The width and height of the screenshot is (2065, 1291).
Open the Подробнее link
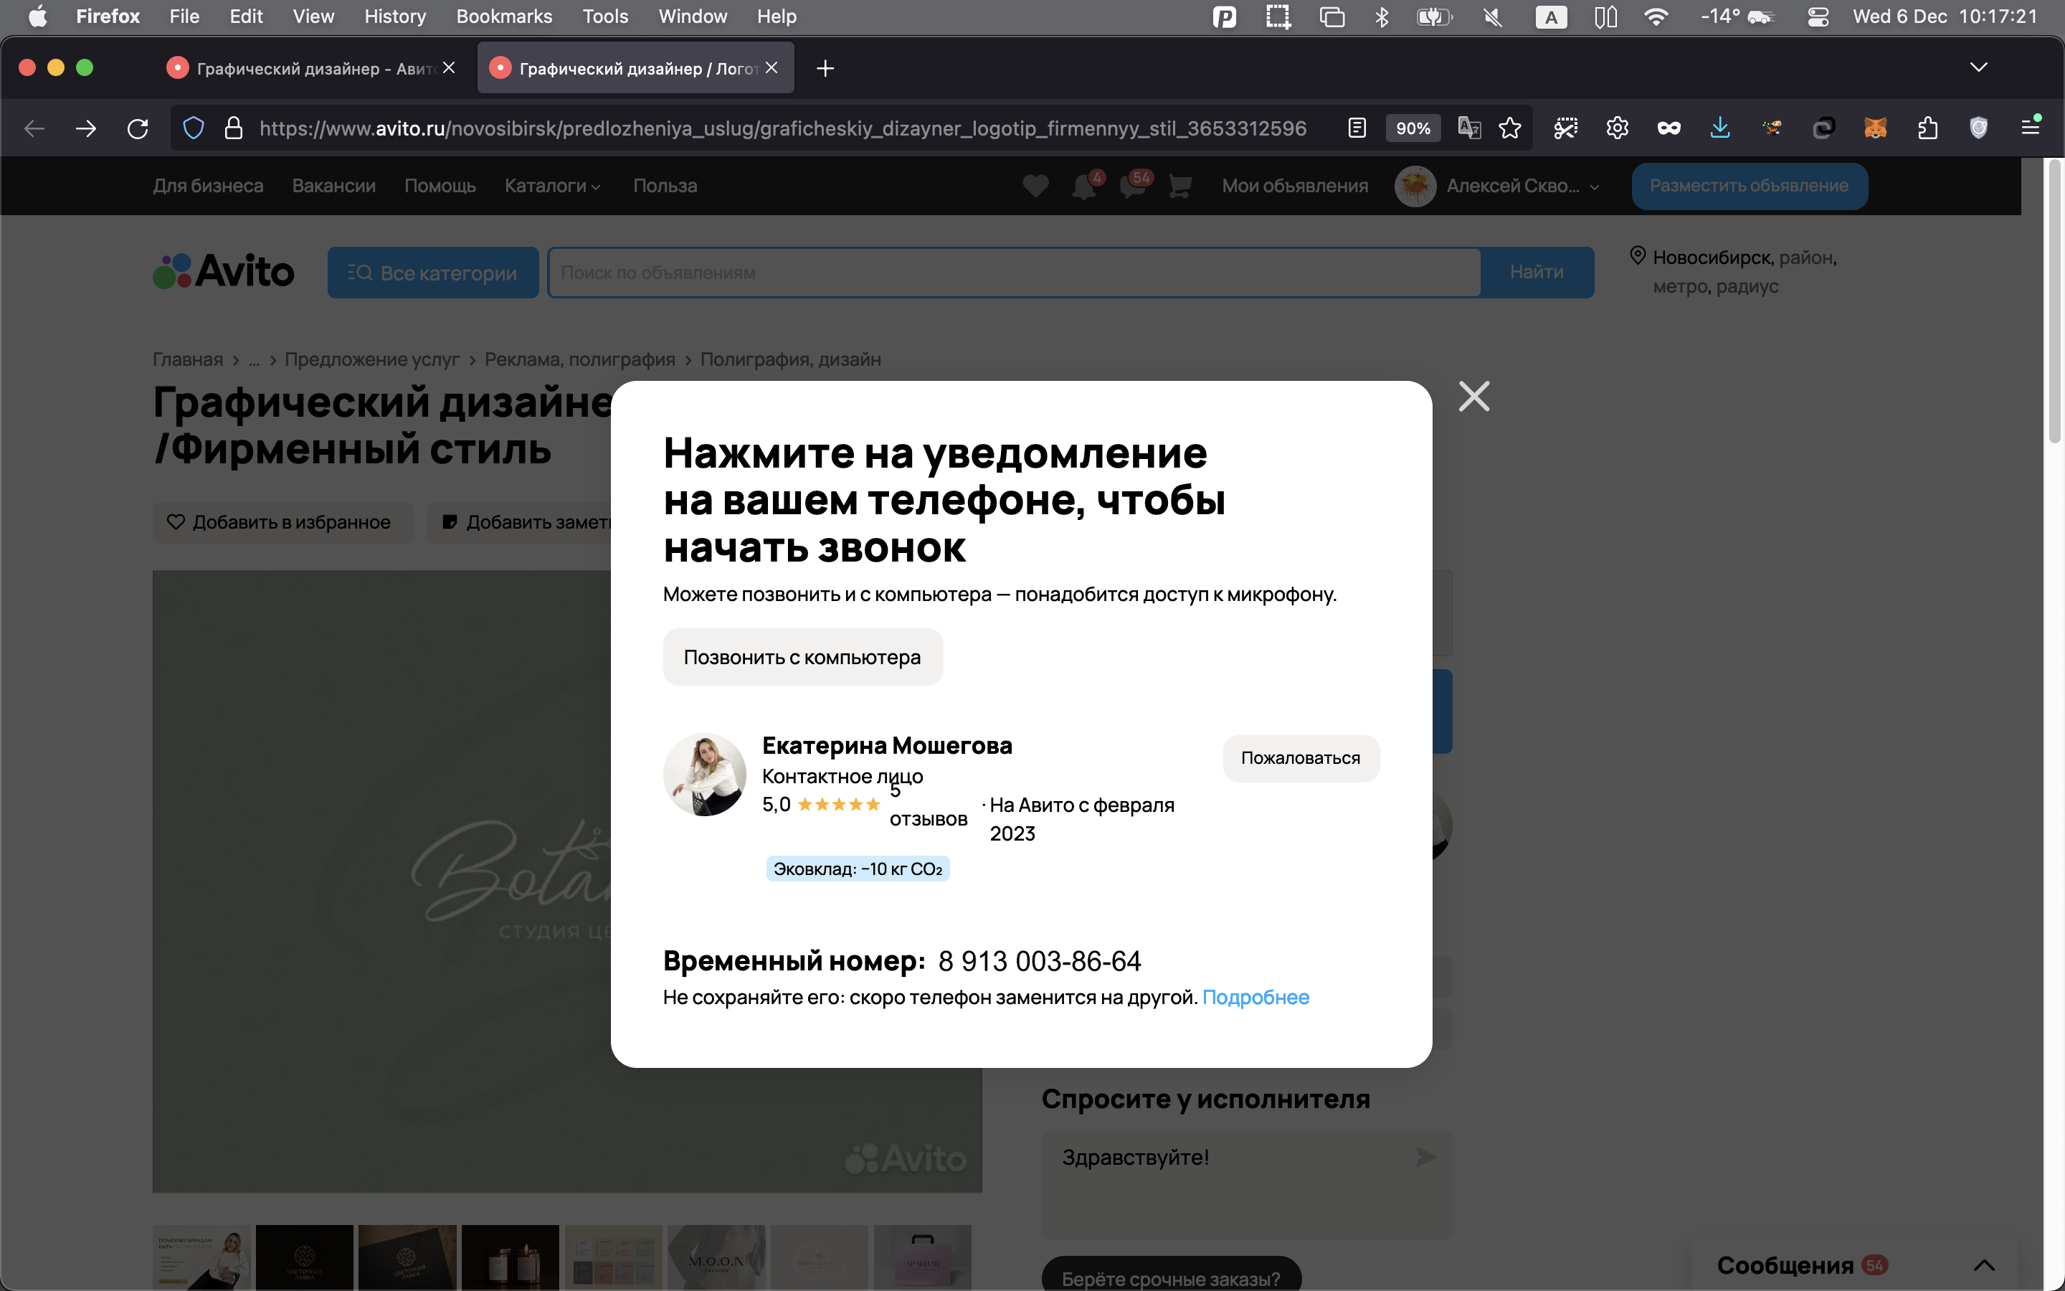click(1255, 997)
